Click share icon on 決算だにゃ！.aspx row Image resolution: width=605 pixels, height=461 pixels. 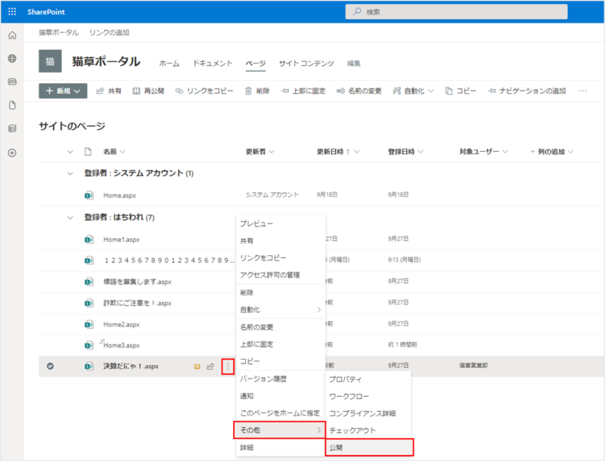pyautogui.click(x=211, y=367)
